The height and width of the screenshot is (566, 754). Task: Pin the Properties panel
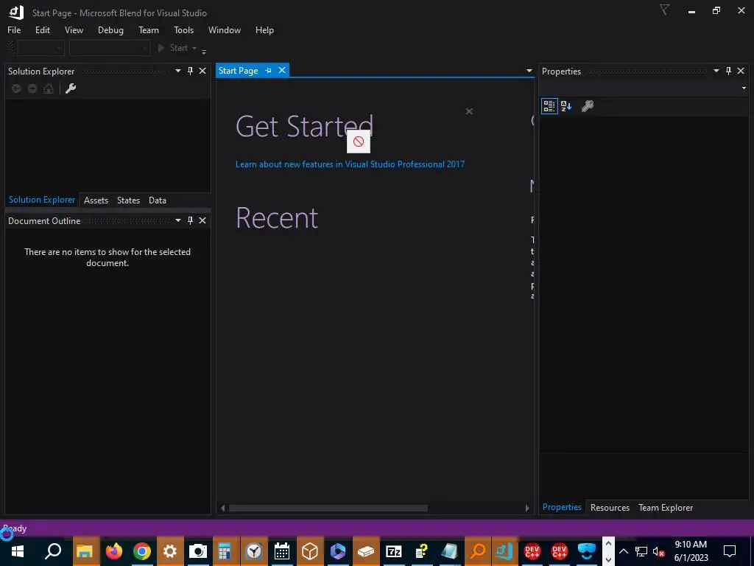(728, 71)
